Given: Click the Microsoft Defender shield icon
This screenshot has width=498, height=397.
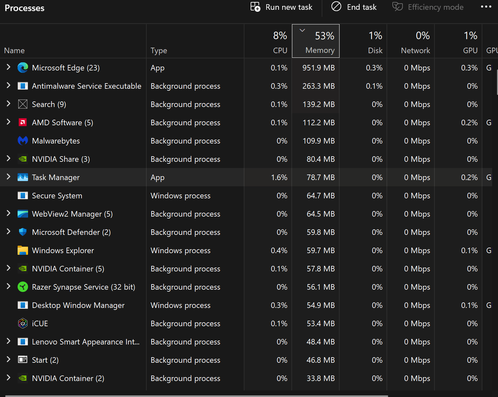Looking at the screenshot, I should coord(23,232).
